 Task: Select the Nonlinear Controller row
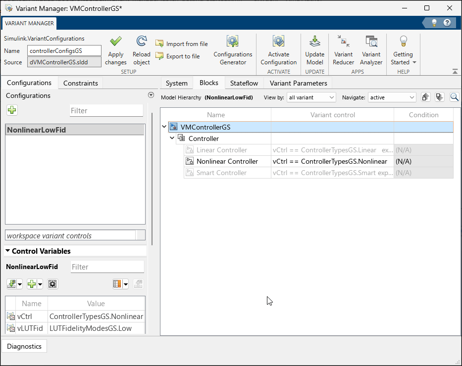point(318,161)
